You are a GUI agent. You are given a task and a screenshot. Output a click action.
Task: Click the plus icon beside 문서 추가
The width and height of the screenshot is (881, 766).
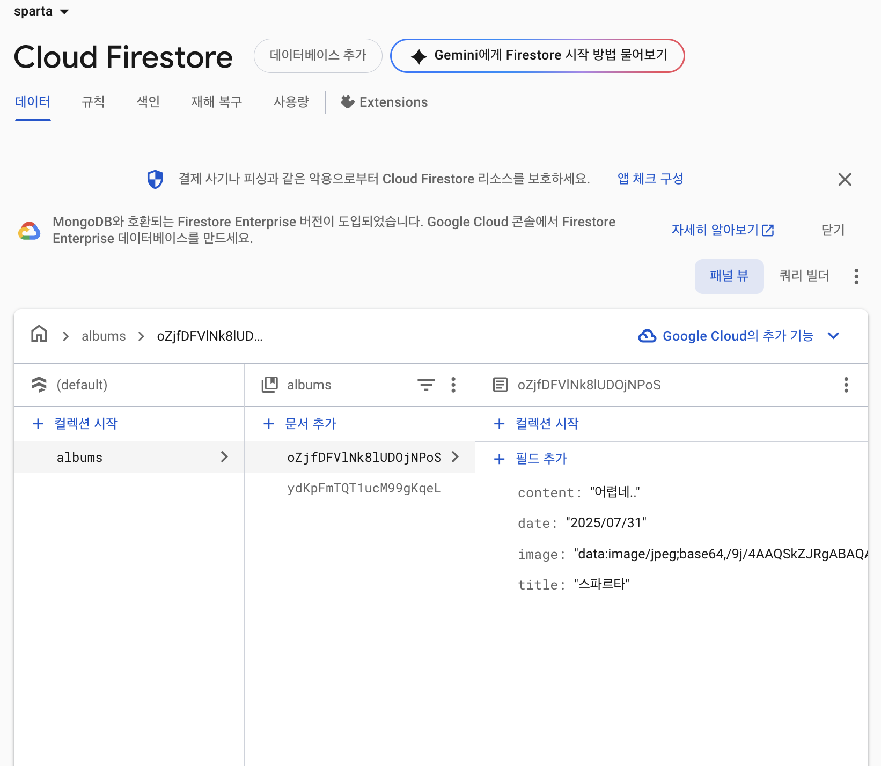click(x=269, y=424)
